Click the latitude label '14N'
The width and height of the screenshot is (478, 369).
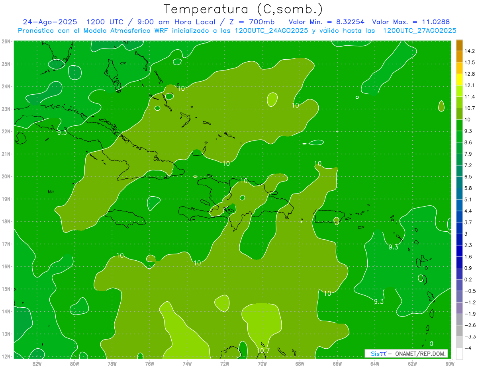pos(6,311)
